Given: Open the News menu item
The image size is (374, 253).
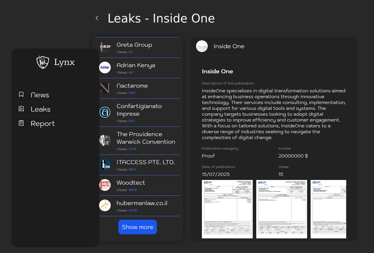Looking at the screenshot, I should (56, 95).
